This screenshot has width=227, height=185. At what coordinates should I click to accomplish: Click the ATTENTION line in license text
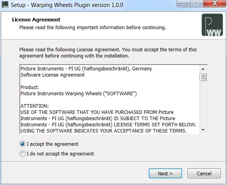pos(34,106)
